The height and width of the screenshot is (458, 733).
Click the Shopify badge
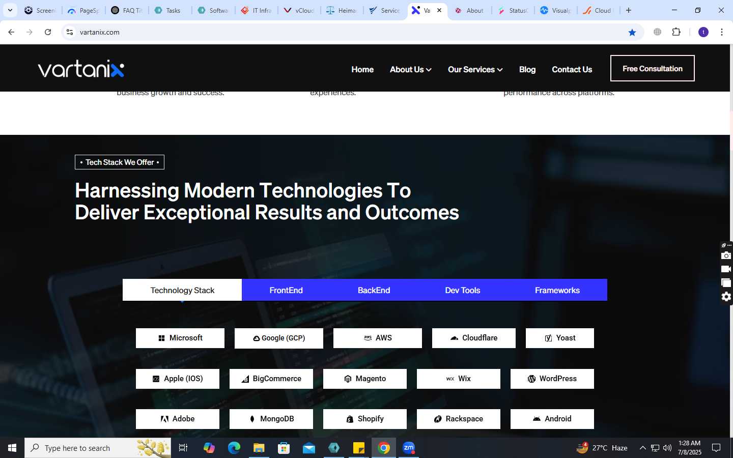pyautogui.click(x=365, y=419)
